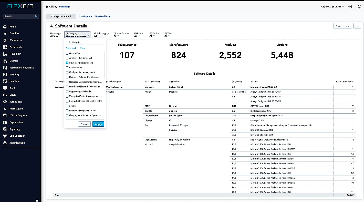Click the Administration gear icon
This screenshot has width=364, height=202.
5,143
